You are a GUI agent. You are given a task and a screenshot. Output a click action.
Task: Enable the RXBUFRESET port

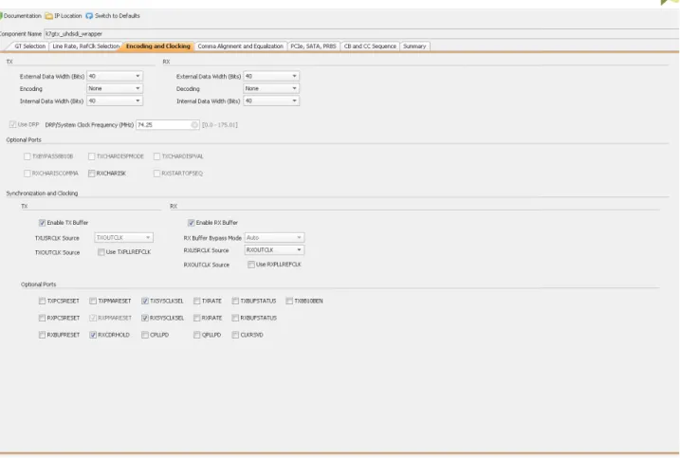(42, 336)
